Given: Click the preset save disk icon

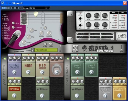Looking at the screenshot, I should click(x=49, y=8).
